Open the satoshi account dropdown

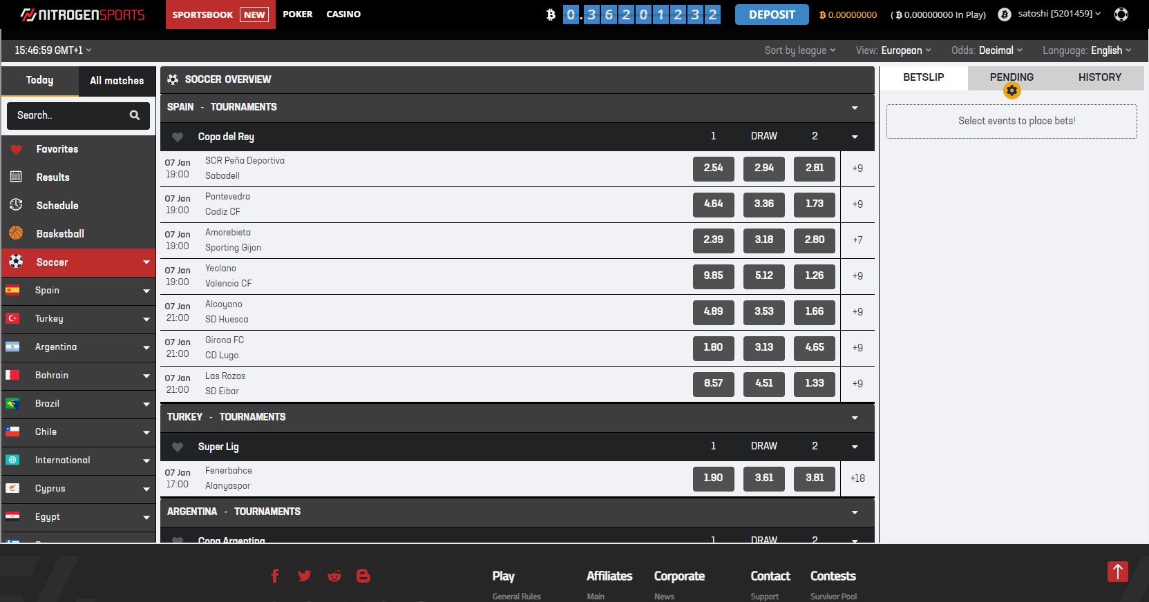click(1059, 14)
